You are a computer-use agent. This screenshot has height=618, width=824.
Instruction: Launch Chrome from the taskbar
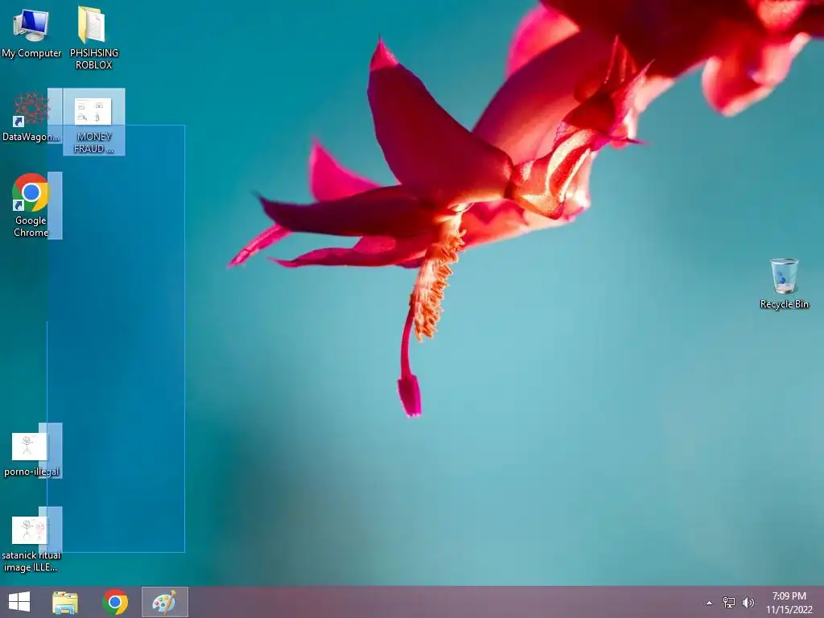pos(115,602)
